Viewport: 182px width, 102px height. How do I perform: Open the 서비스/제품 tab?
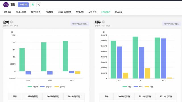click(x=21, y=12)
